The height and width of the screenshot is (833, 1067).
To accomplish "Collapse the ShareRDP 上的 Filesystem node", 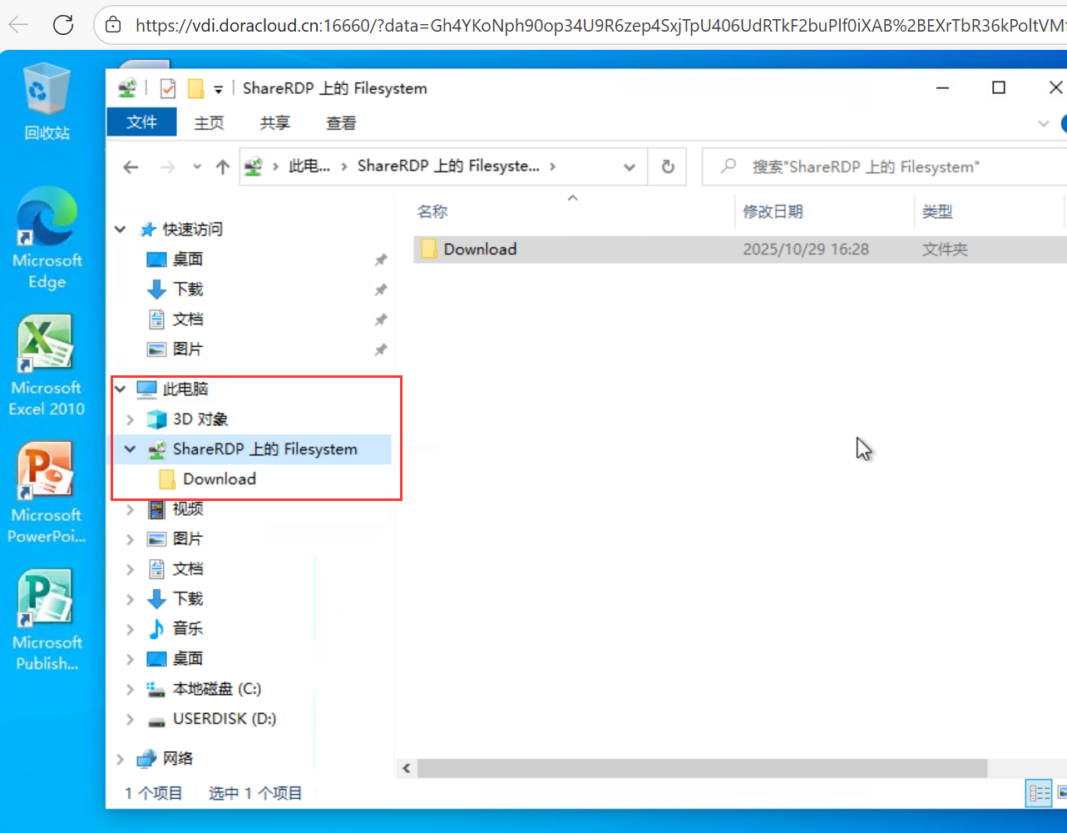I will (x=130, y=449).
